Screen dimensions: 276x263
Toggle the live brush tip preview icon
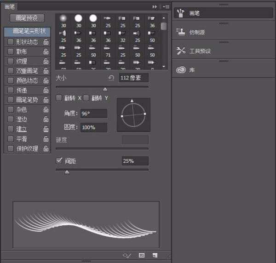127,255
